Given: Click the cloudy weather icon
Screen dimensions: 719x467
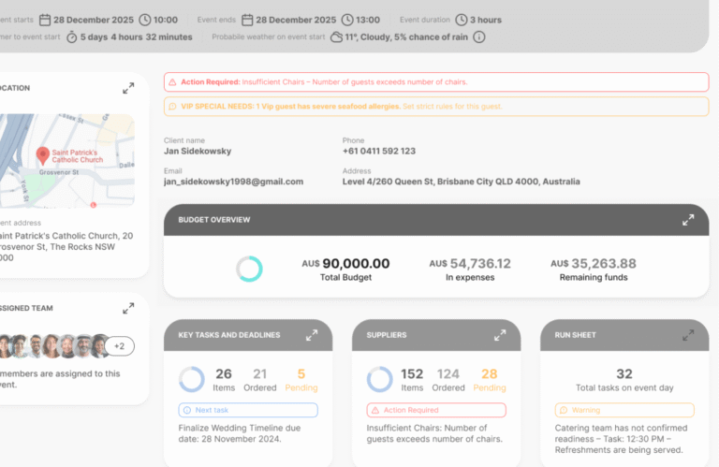Looking at the screenshot, I should pyautogui.click(x=337, y=37).
